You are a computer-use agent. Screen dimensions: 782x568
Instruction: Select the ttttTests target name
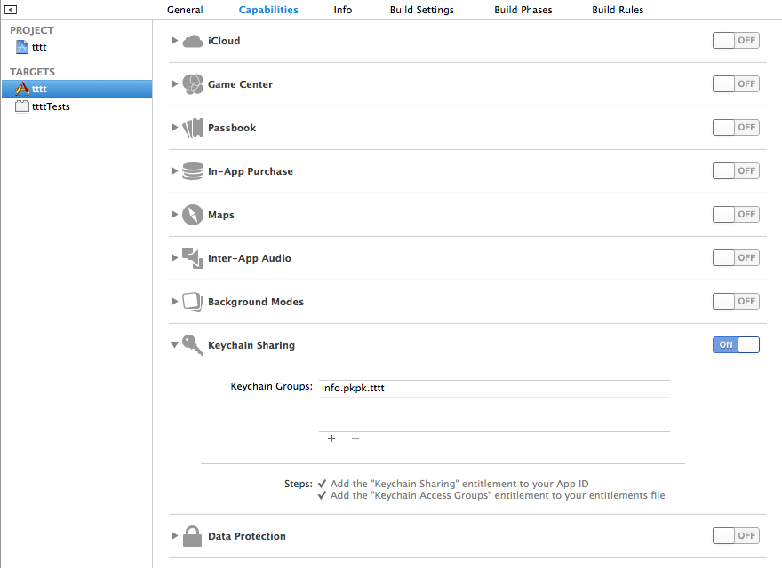51,106
